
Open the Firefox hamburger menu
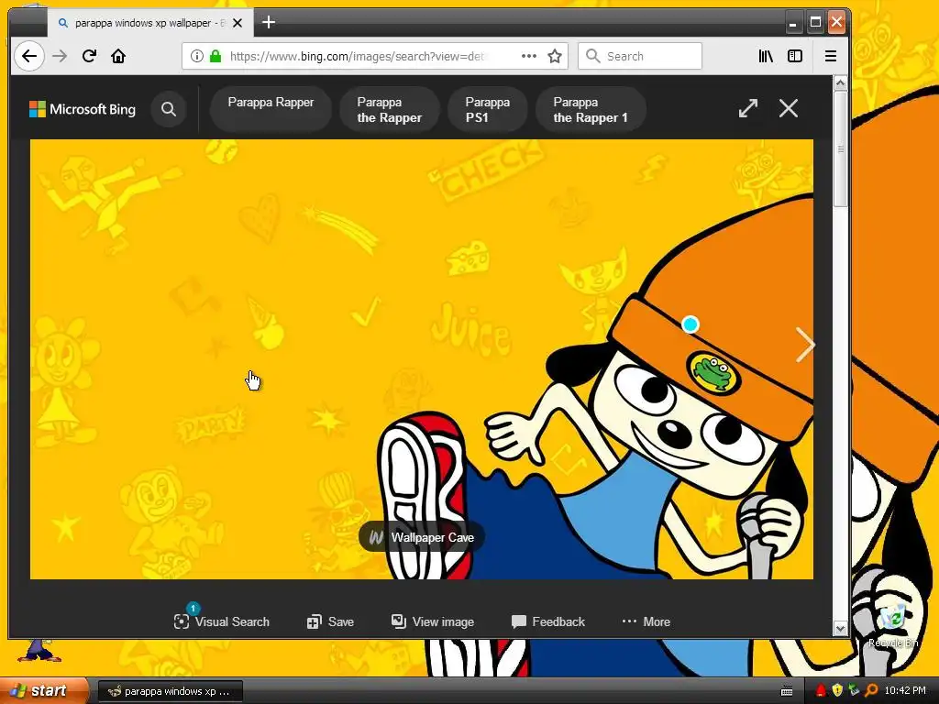point(831,56)
